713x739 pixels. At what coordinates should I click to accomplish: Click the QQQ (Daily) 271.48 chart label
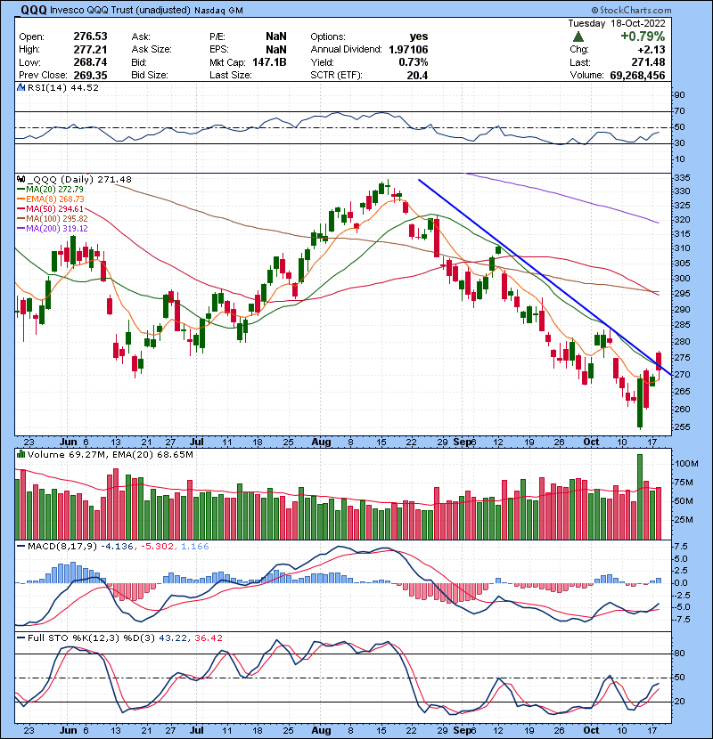tap(79, 179)
